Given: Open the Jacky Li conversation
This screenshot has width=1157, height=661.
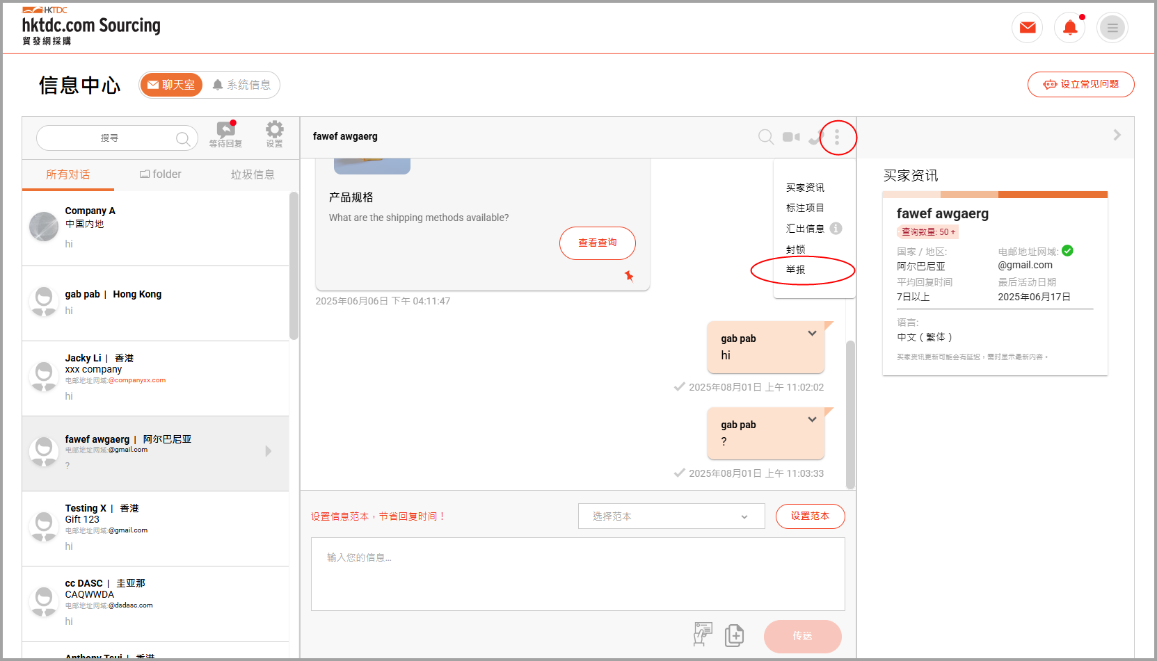Looking at the screenshot, I should [x=155, y=379].
